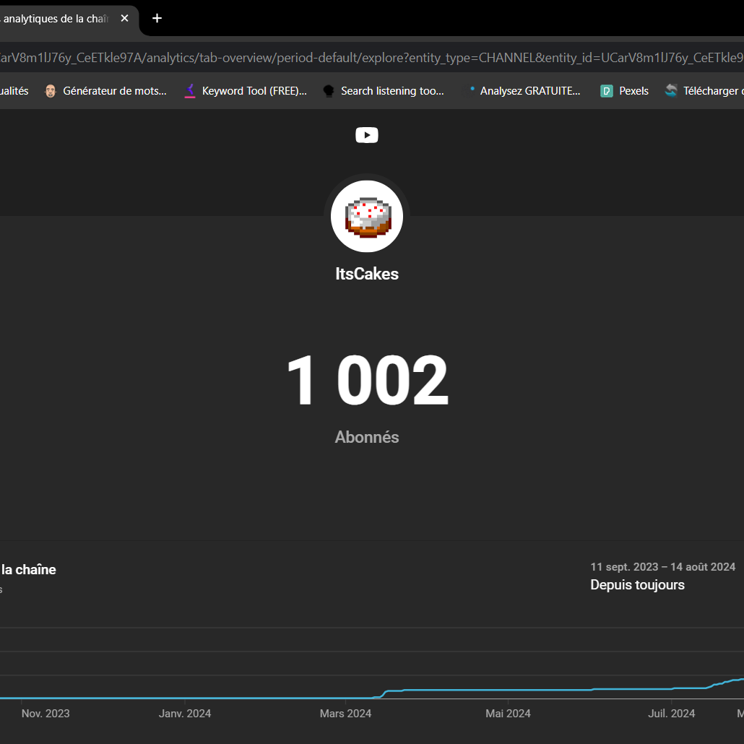
Task: Click the Abonnés label
Action: click(x=367, y=437)
